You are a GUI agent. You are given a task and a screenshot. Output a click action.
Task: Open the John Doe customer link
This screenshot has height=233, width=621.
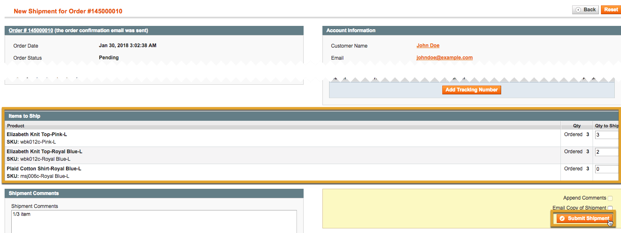pyautogui.click(x=428, y=46)
